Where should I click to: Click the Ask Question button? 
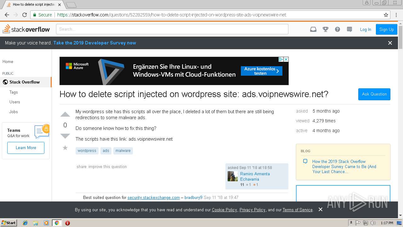point(374,94)
